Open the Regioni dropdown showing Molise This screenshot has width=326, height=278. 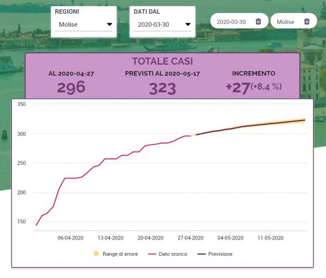[84, 24]
